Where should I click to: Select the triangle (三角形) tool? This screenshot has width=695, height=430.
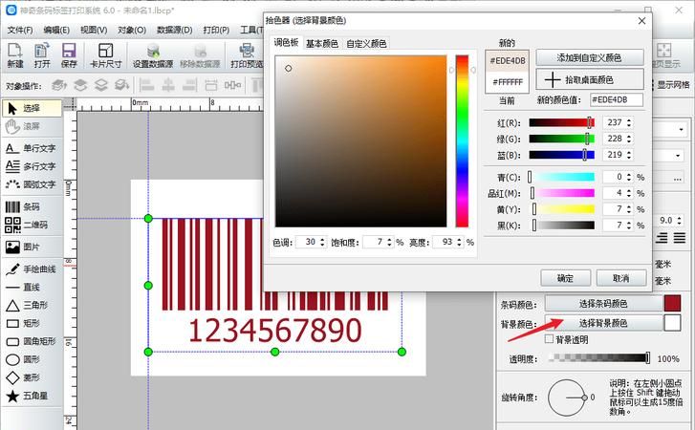tap(32, 305)
